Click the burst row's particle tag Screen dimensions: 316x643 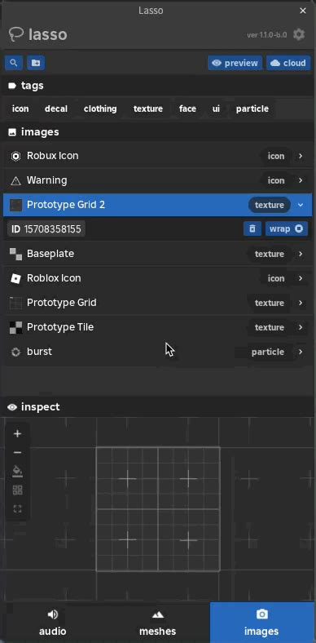coord(268,352)
